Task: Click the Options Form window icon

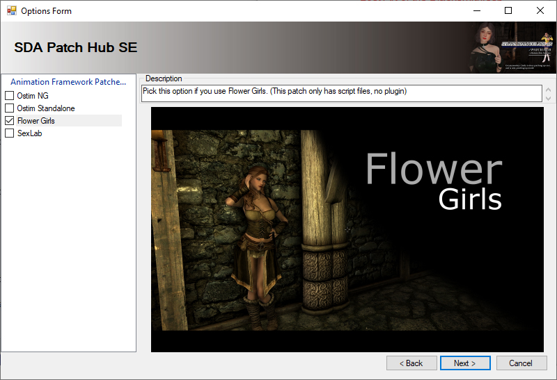Action: [x=11, y=11]
